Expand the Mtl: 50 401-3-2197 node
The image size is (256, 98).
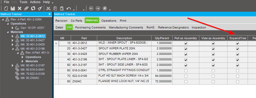pyautogui.click(x=13, y=66)
